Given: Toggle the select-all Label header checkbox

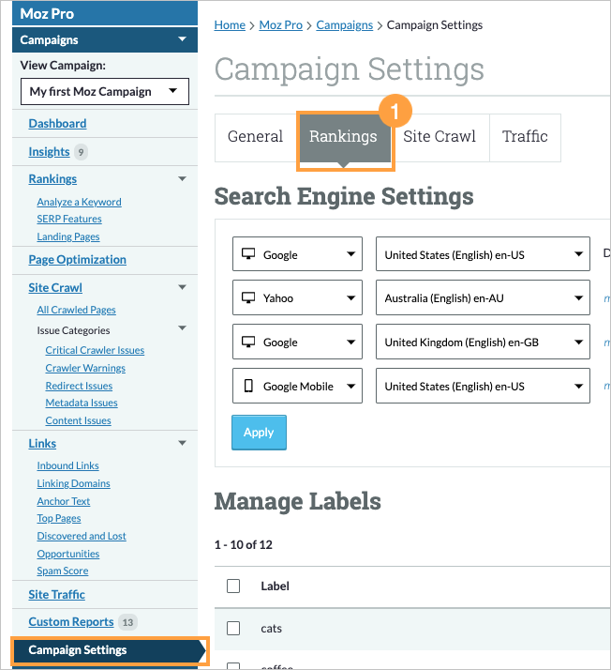Looking at the screenshot, I should click(x=233, y=586).
